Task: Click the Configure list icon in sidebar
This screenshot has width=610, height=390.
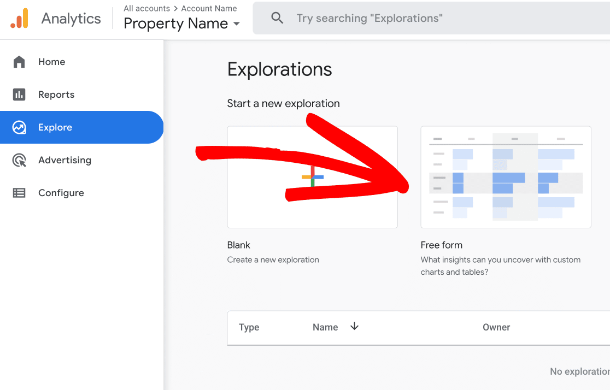Action: coord(19,193)
